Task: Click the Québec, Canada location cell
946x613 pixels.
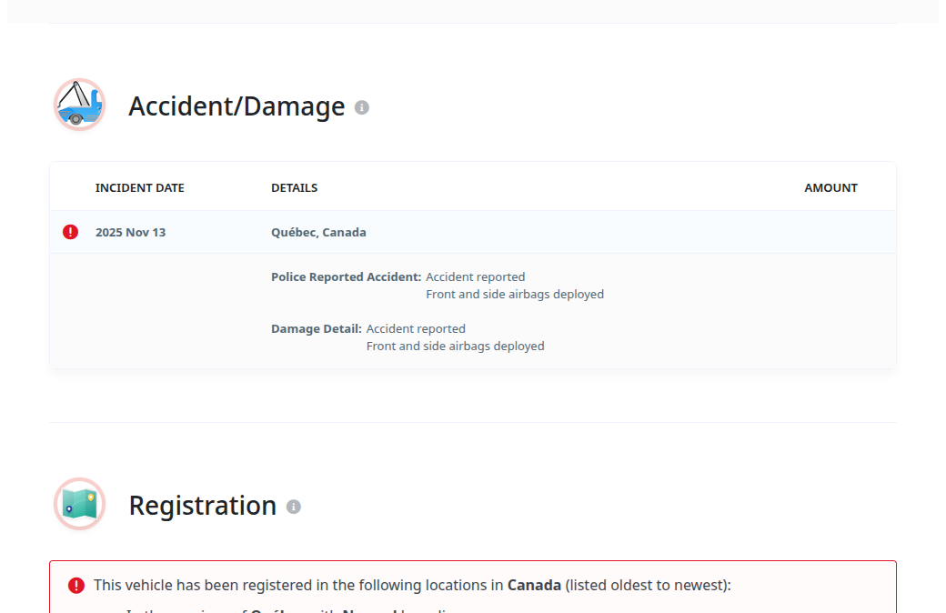Action: tap(318, 232)
